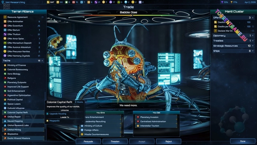The width and height of the screenshot is (257, 145).
Task: Click the Offer Harmony Crystals icon
Action: click(x=5, y=56)
